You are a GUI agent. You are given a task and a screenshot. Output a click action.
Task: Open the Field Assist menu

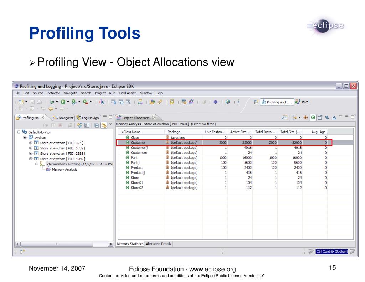point(127,93)
